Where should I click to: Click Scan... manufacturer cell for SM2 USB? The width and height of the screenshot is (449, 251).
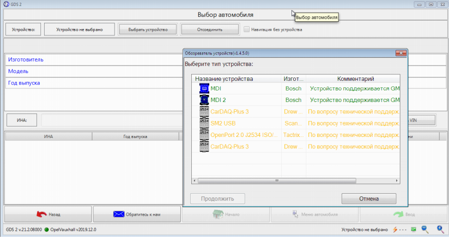click(294, 123)
